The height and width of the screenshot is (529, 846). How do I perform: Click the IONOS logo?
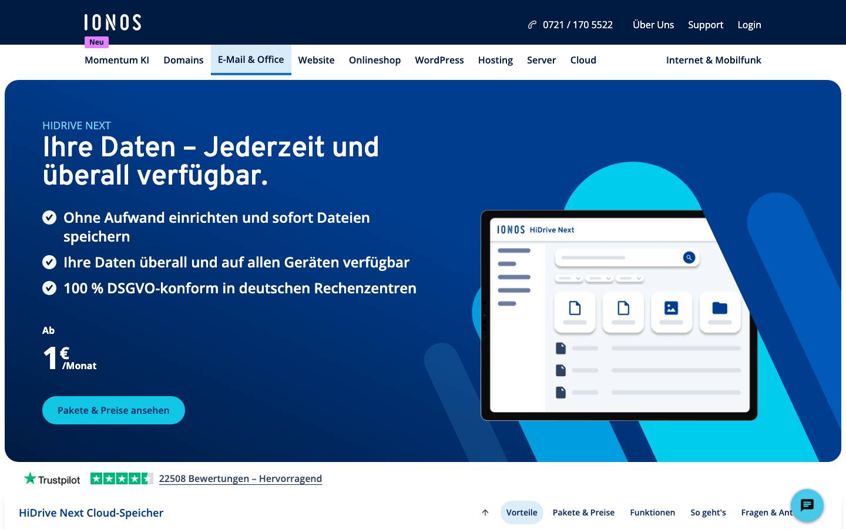(113, 22)
